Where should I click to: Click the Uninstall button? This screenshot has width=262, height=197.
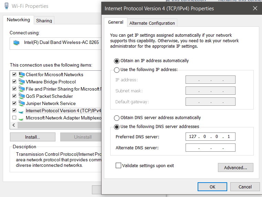tap(81, 137)
